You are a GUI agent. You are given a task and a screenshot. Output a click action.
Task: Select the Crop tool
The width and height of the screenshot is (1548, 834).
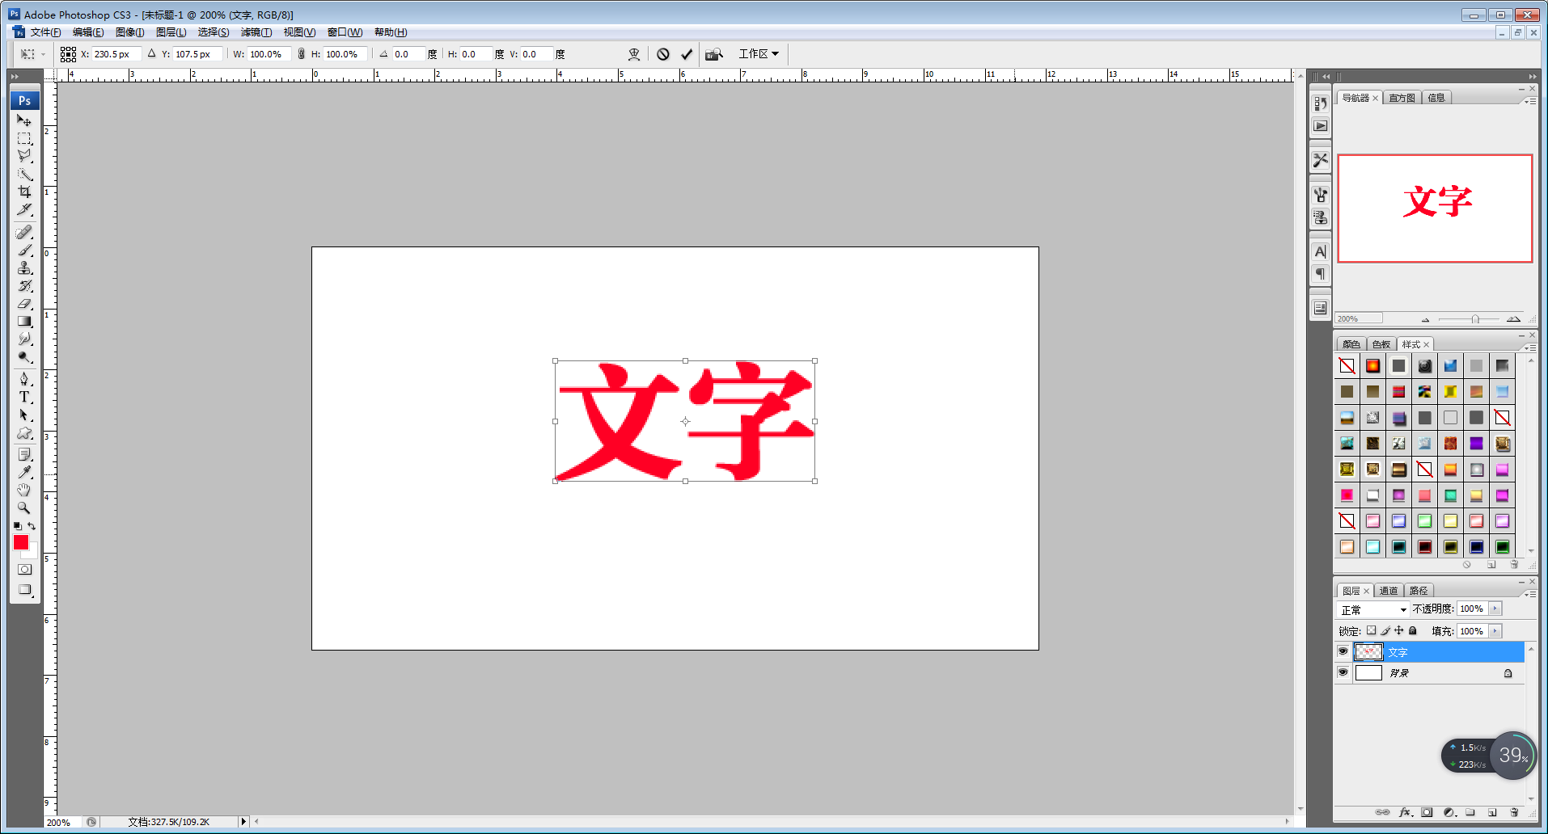point(24,192)
